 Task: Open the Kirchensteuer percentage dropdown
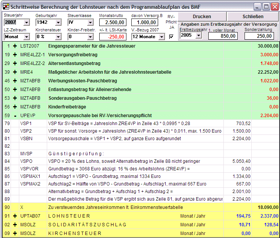[x=58, y=37]
